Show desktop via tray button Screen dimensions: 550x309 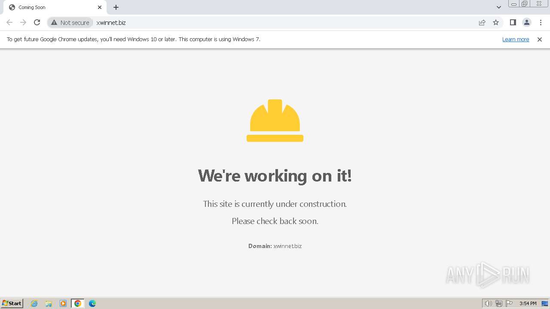[545, 303]
